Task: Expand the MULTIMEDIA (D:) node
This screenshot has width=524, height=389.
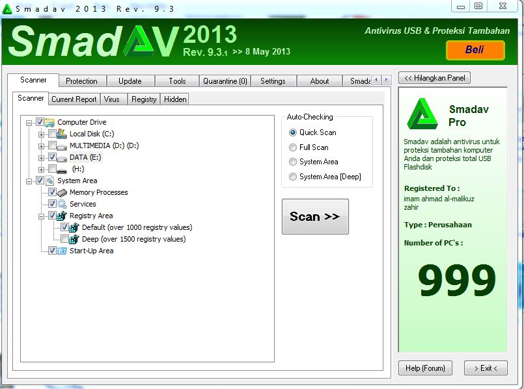Action: [x=42, y=146]
